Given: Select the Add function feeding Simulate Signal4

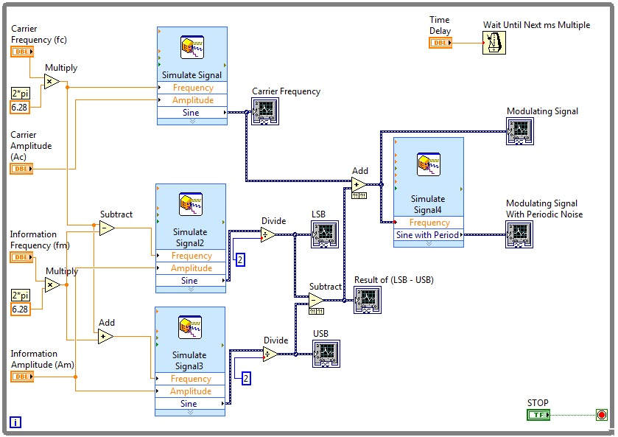Looking at the screenshot, I should coord(357,184).
